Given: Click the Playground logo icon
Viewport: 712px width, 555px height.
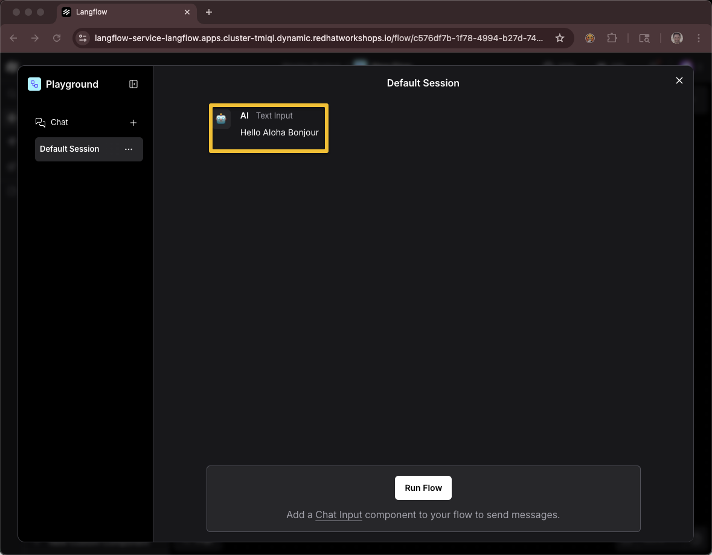Looking at the screenshot, I should 34,84.
